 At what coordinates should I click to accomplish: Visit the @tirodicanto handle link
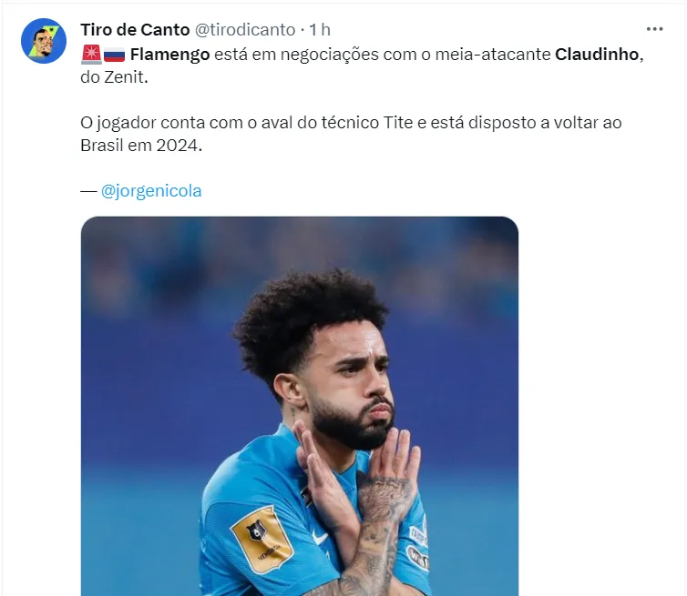tap(245, 30)
